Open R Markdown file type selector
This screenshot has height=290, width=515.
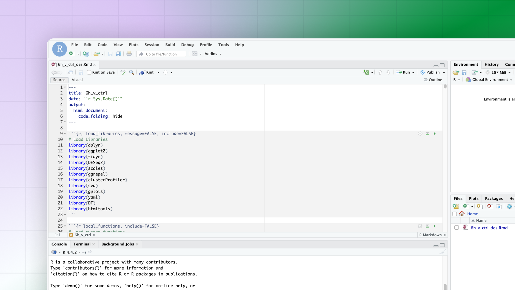point(432,235)
